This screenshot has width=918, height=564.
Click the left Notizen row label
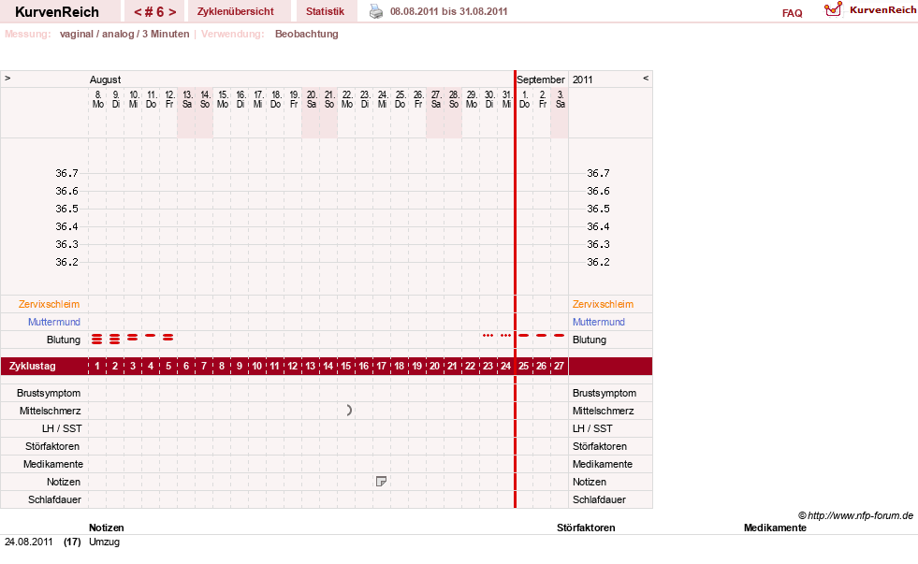tap(64, 482)
